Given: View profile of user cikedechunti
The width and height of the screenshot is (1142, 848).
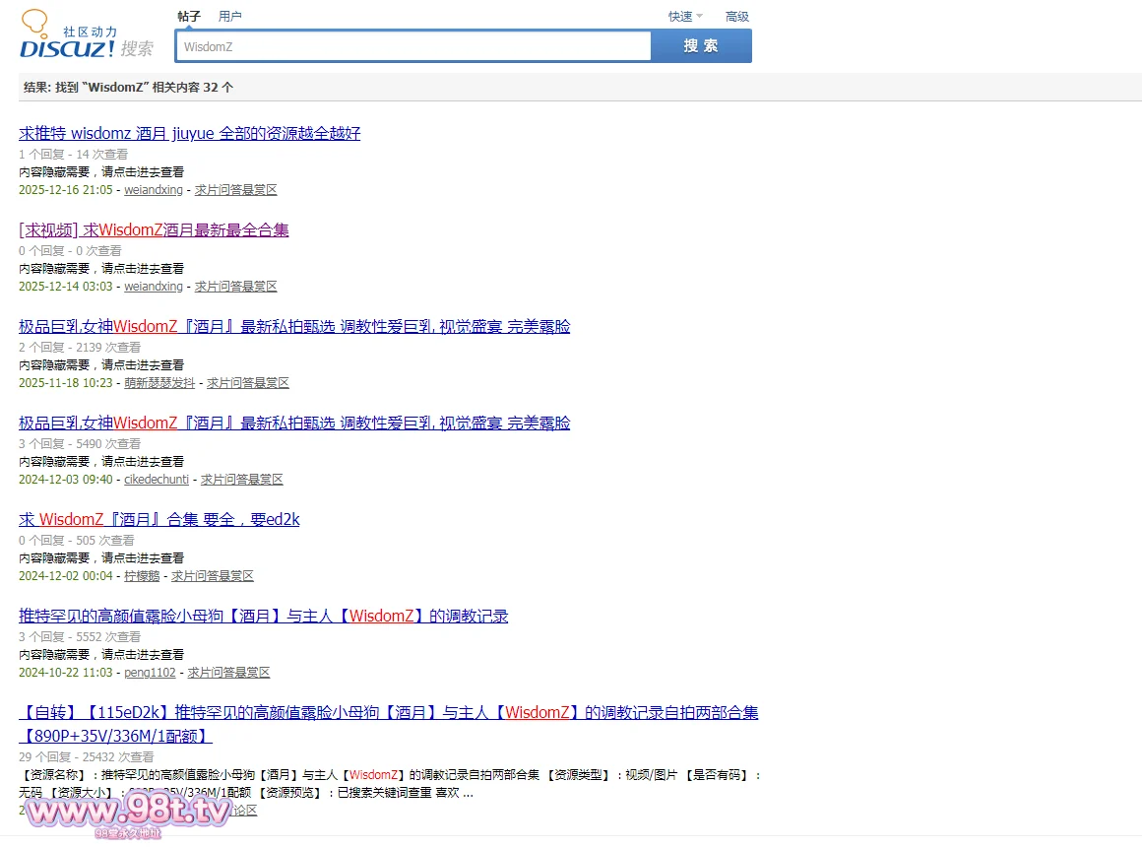Looking at the screenshot, I should point(157,480).
